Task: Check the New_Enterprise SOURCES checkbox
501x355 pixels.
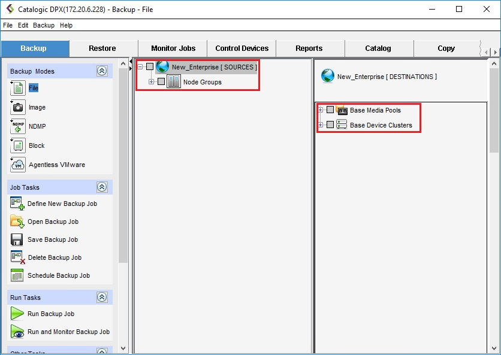Action: pyautogui.click(x=150, y=67)
